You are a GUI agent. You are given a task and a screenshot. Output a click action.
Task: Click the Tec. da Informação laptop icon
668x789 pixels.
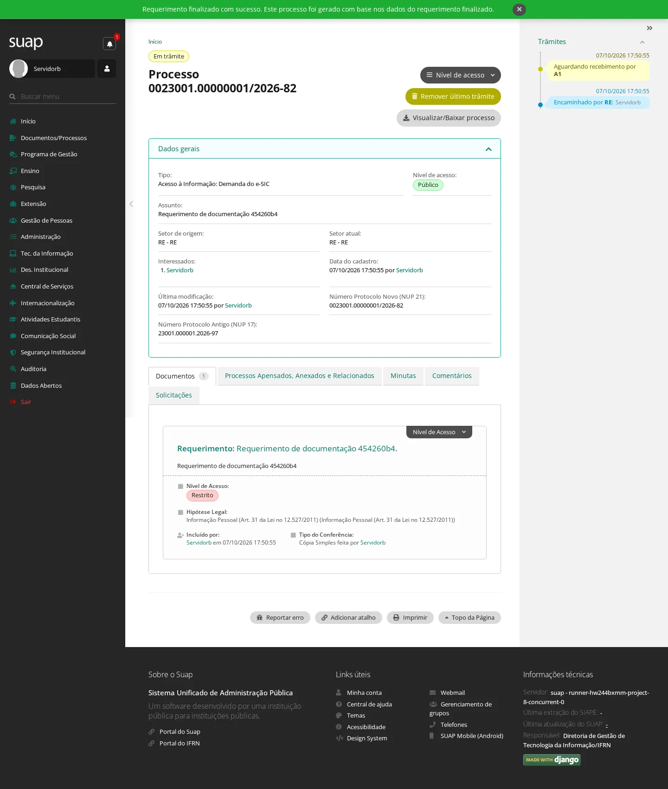pos(13,253)
